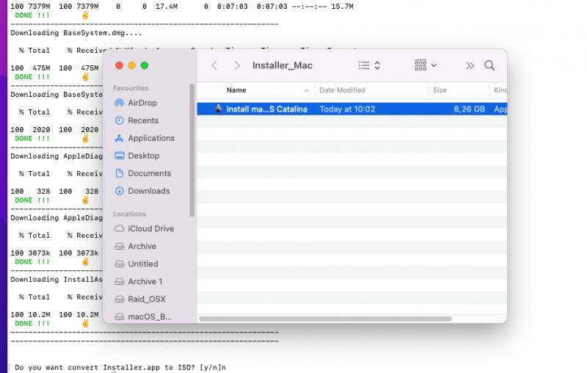Open the group-by grid dropdown

pos(426,65)
